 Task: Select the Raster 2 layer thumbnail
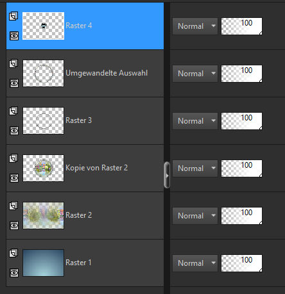[x=43, y=215]
